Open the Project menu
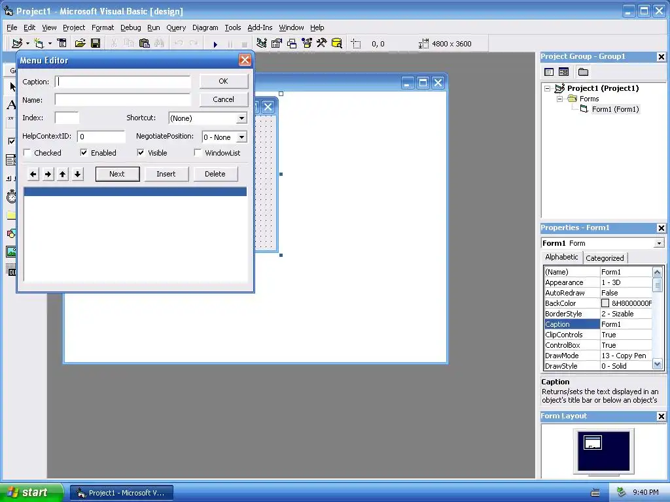Image resolution: width=670 pixels, height=502 pixels. pyautogui.click(x=74, y=27)
